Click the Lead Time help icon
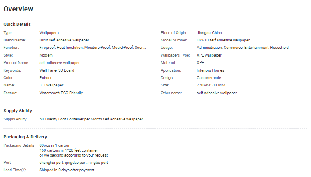 click(x=24, y=170)
